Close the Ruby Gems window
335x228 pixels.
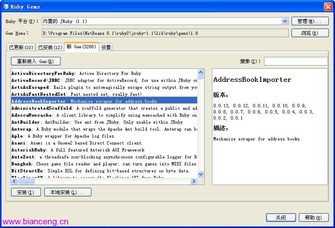point(328,7)
